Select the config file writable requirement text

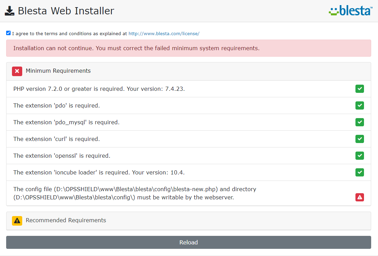[135, 193]
